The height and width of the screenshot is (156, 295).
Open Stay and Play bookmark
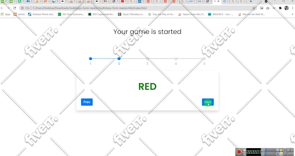(x=161, y=14)
